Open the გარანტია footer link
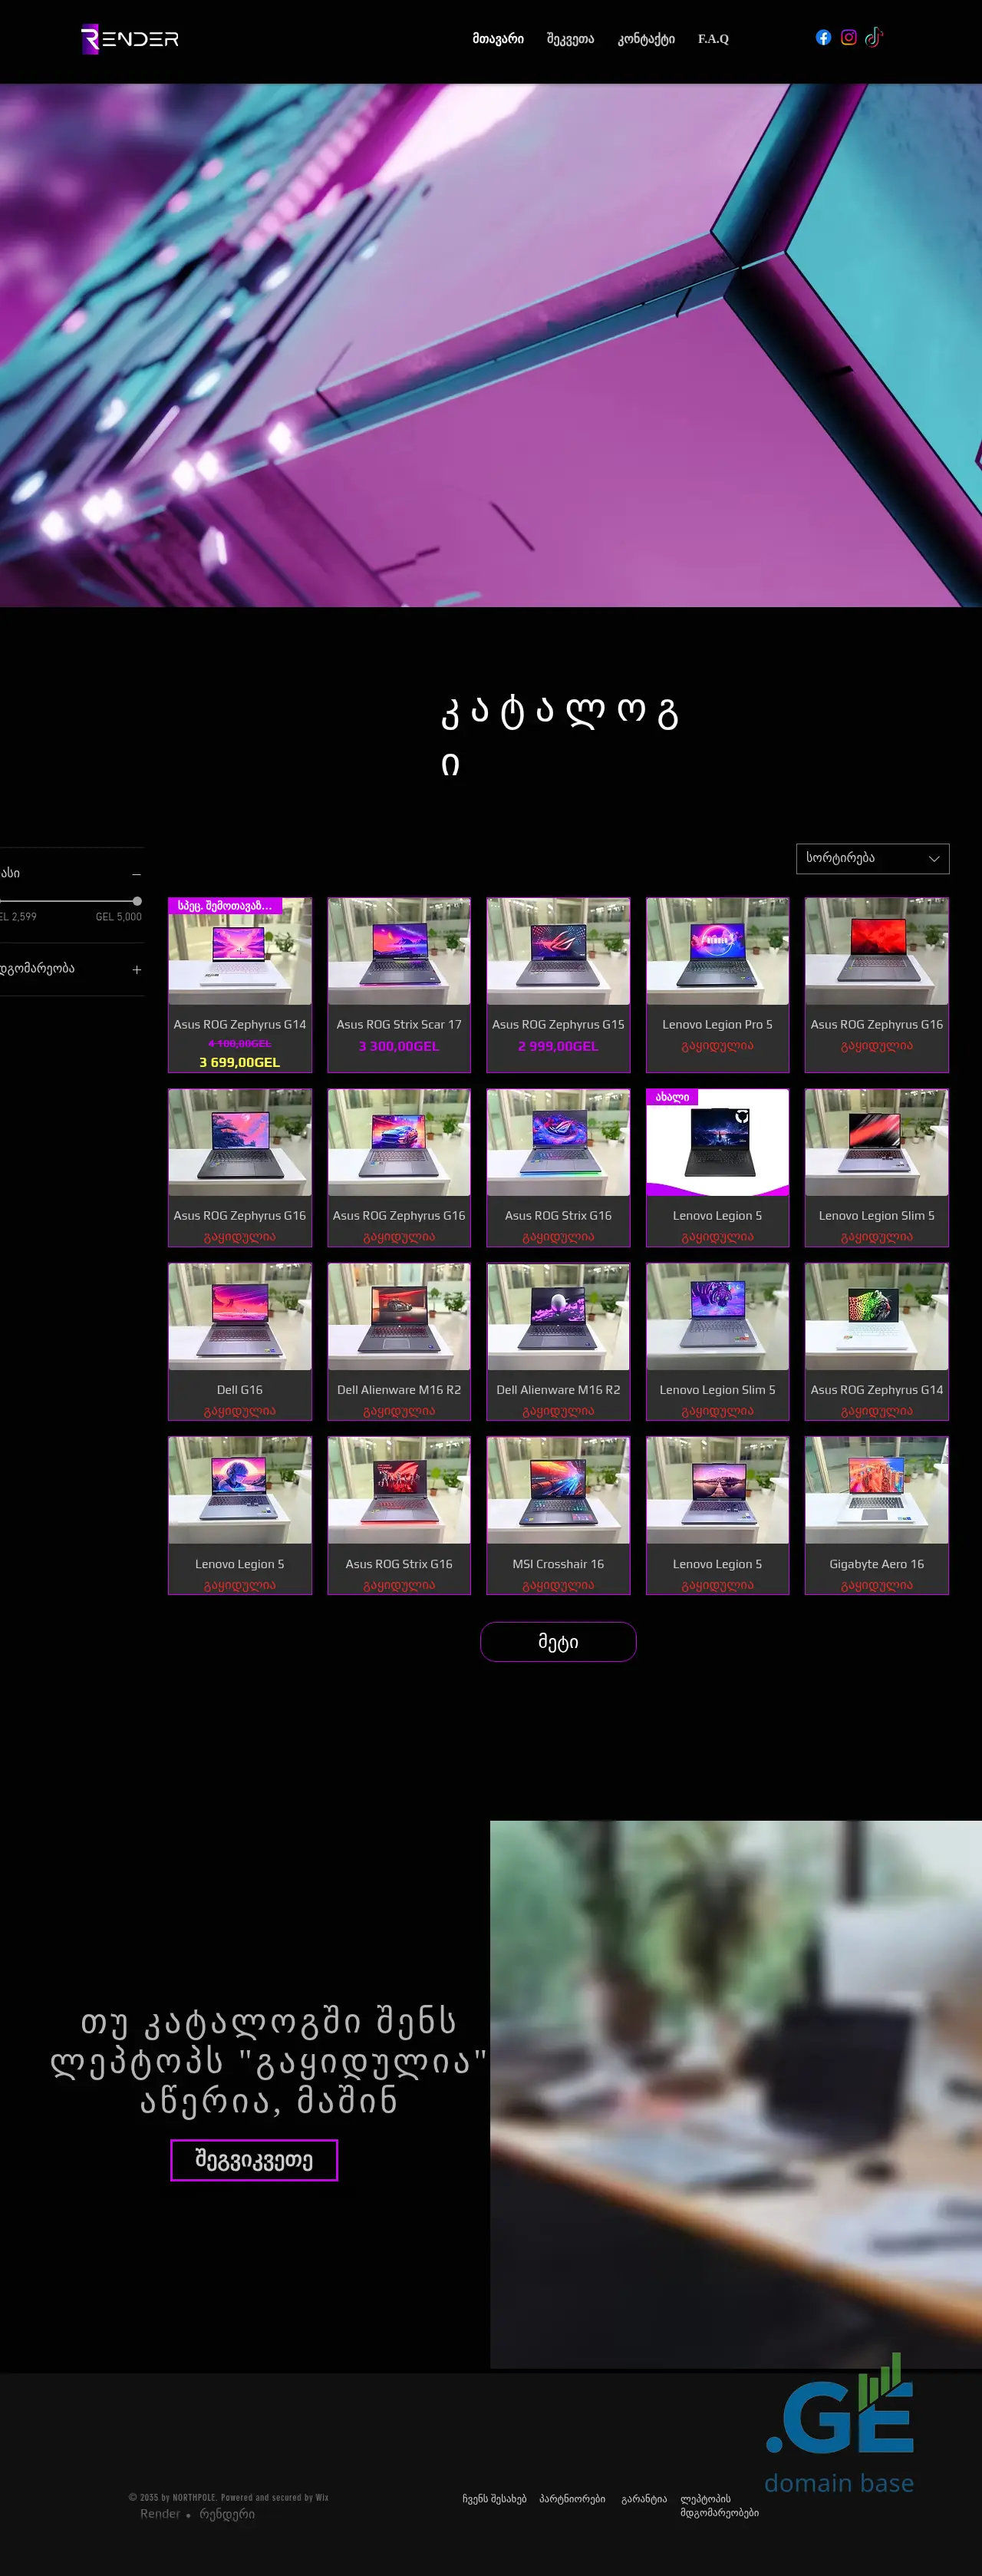This screenshot has width=982, height=2576. (x=644, y=2498)
